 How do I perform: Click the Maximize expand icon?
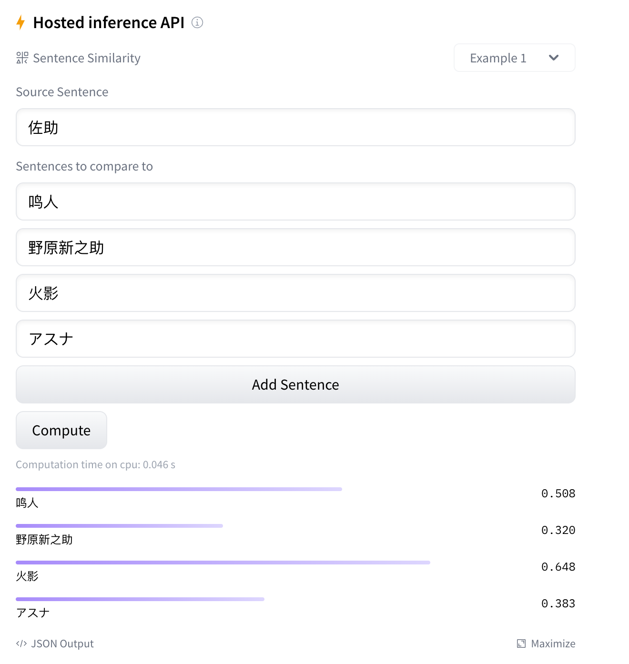click(x=521, y=644)
